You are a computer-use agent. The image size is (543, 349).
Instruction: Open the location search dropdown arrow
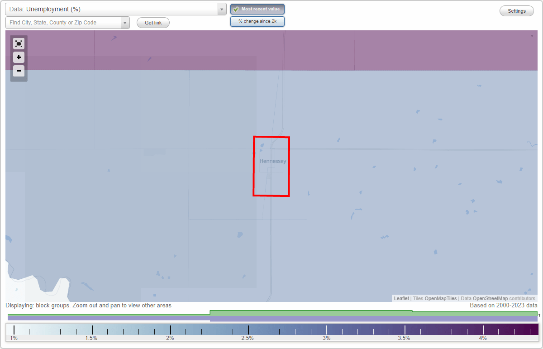click(x=125, y=23)
